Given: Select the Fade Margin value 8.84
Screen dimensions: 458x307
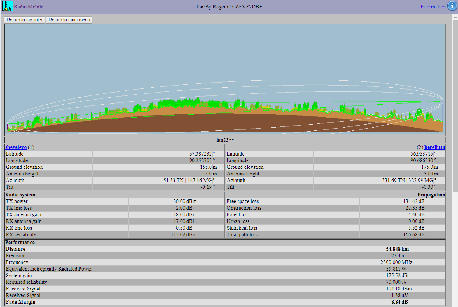Looking at the screenshot, I should [396, 302].
